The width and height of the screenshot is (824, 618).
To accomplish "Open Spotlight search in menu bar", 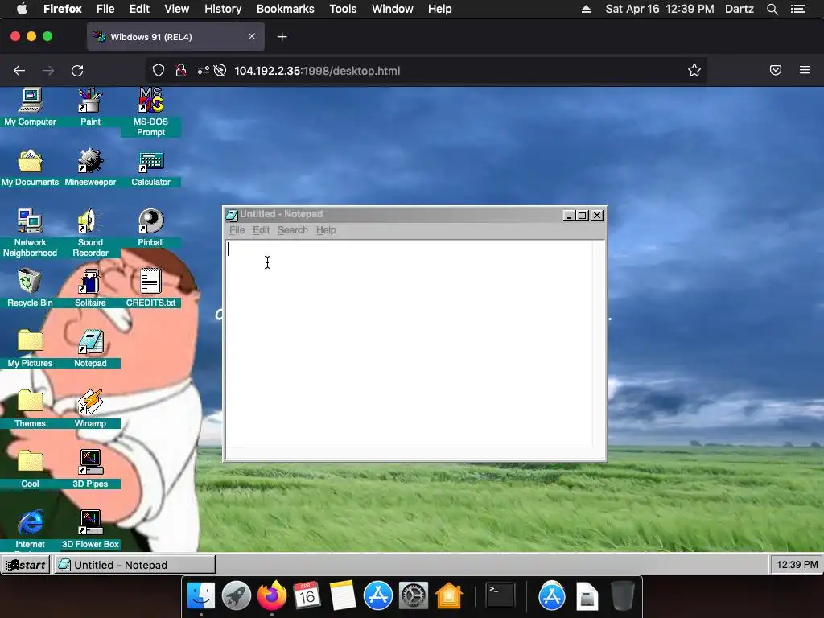I will [772, 9].
